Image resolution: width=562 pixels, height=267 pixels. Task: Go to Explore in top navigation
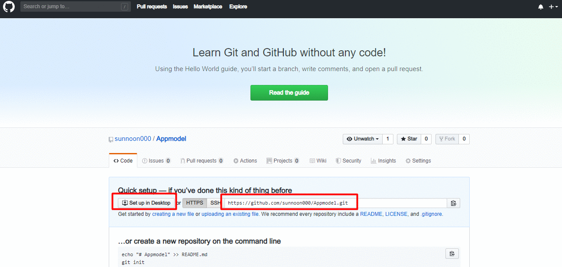(x=238, y=7)
